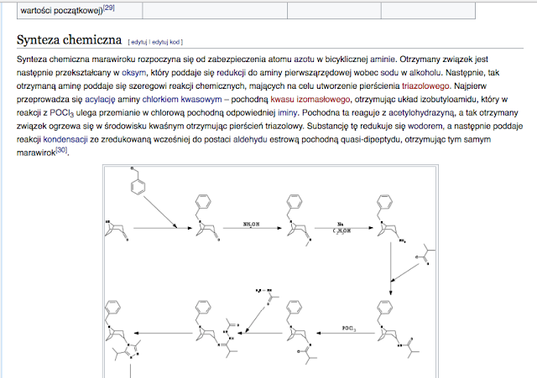Follow the 'aldehydu' link
Viewport: 537px width, 378px height.
coord(250,140)
